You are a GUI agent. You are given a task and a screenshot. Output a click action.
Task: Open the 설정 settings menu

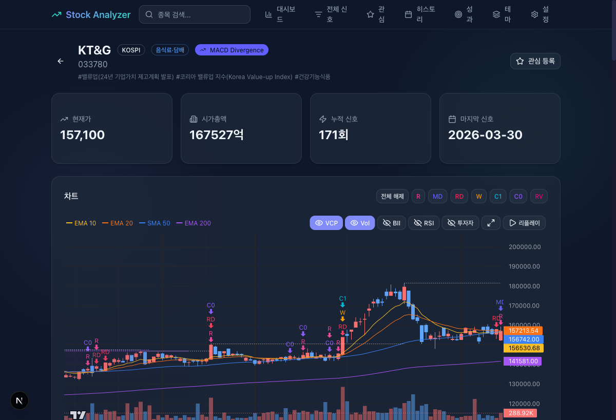click(540, 14)
